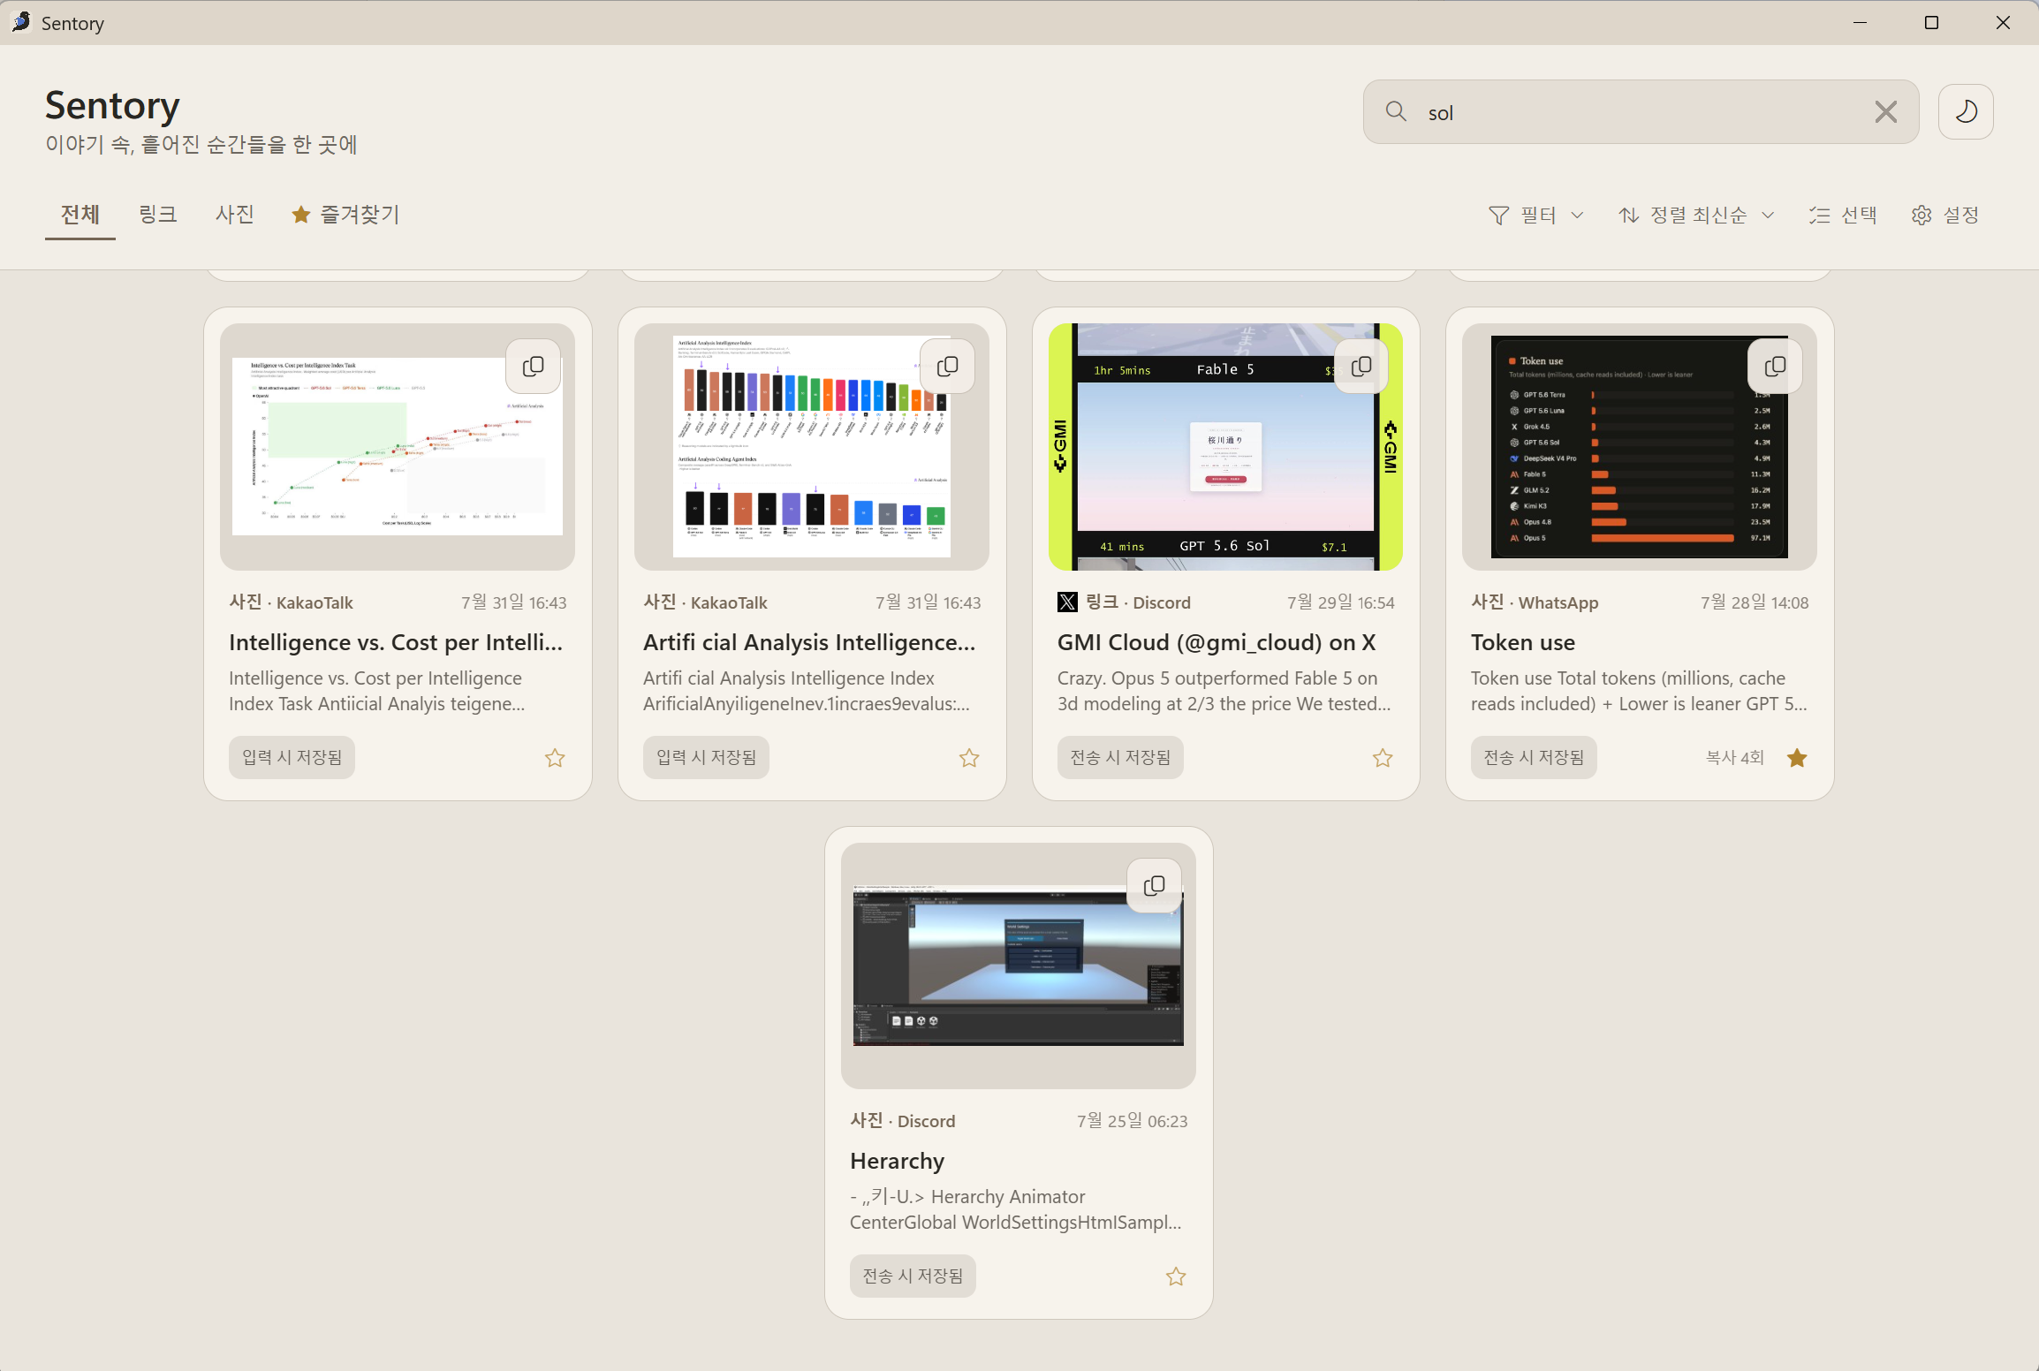Image resolution: width=2039 pixels, height=1371 pixels.
Task: Click '링크 · Discord' source label
Action: 1138,602
